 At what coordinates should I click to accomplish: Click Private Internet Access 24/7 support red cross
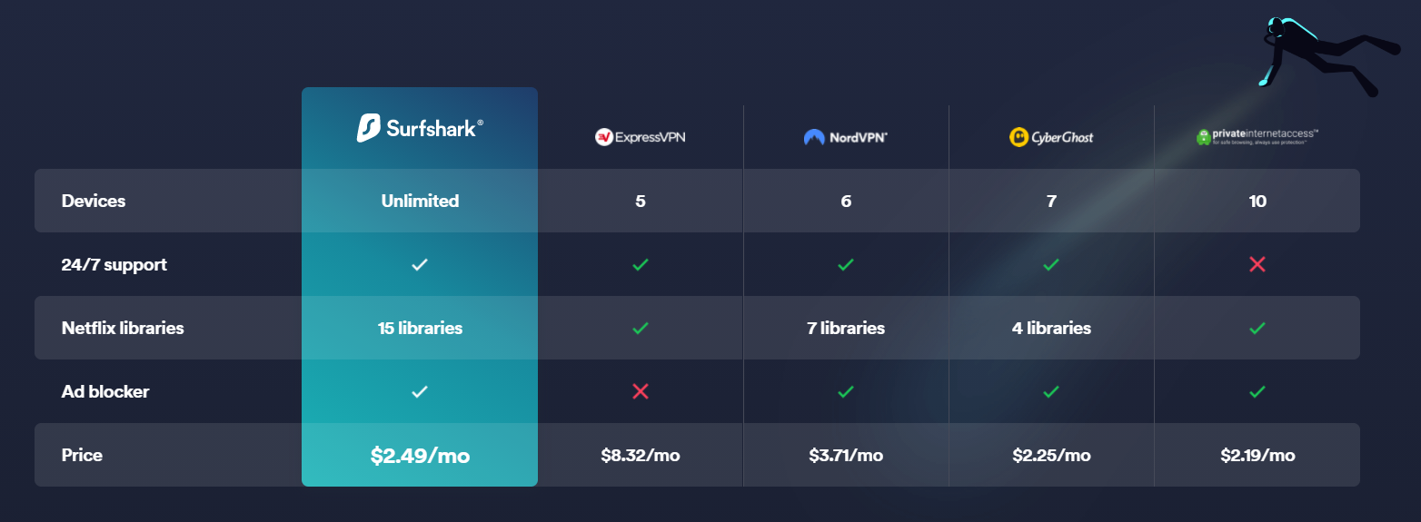pos(1257,264)
